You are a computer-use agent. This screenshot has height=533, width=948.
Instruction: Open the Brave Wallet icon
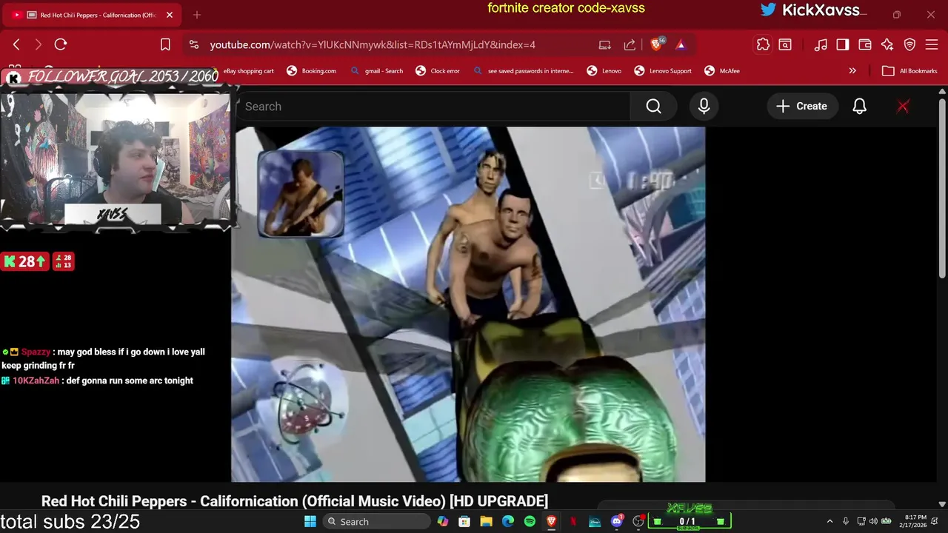[865, 44]
